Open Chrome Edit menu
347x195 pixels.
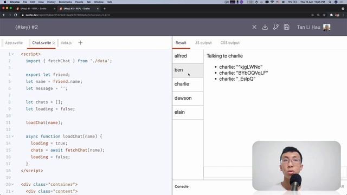point(33,2)
